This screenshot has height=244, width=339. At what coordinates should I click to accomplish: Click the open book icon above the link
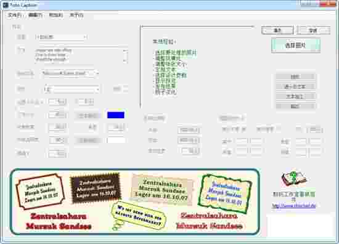[294, 179]
